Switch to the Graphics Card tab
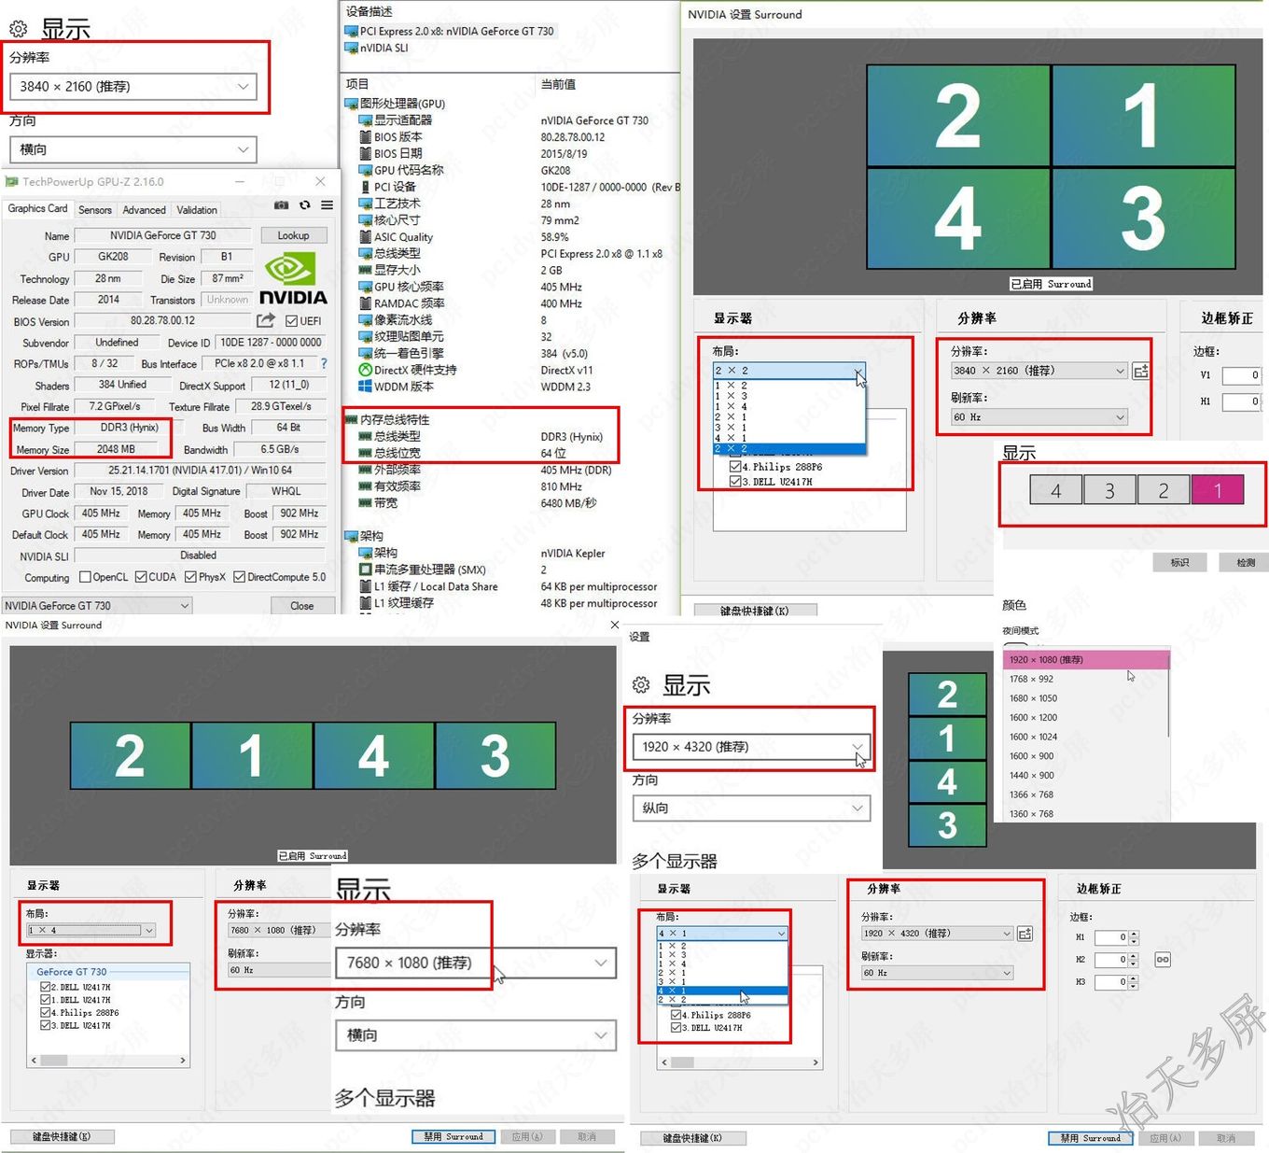The height and width of the screenshot is (1153, 1269). [37, 209]
